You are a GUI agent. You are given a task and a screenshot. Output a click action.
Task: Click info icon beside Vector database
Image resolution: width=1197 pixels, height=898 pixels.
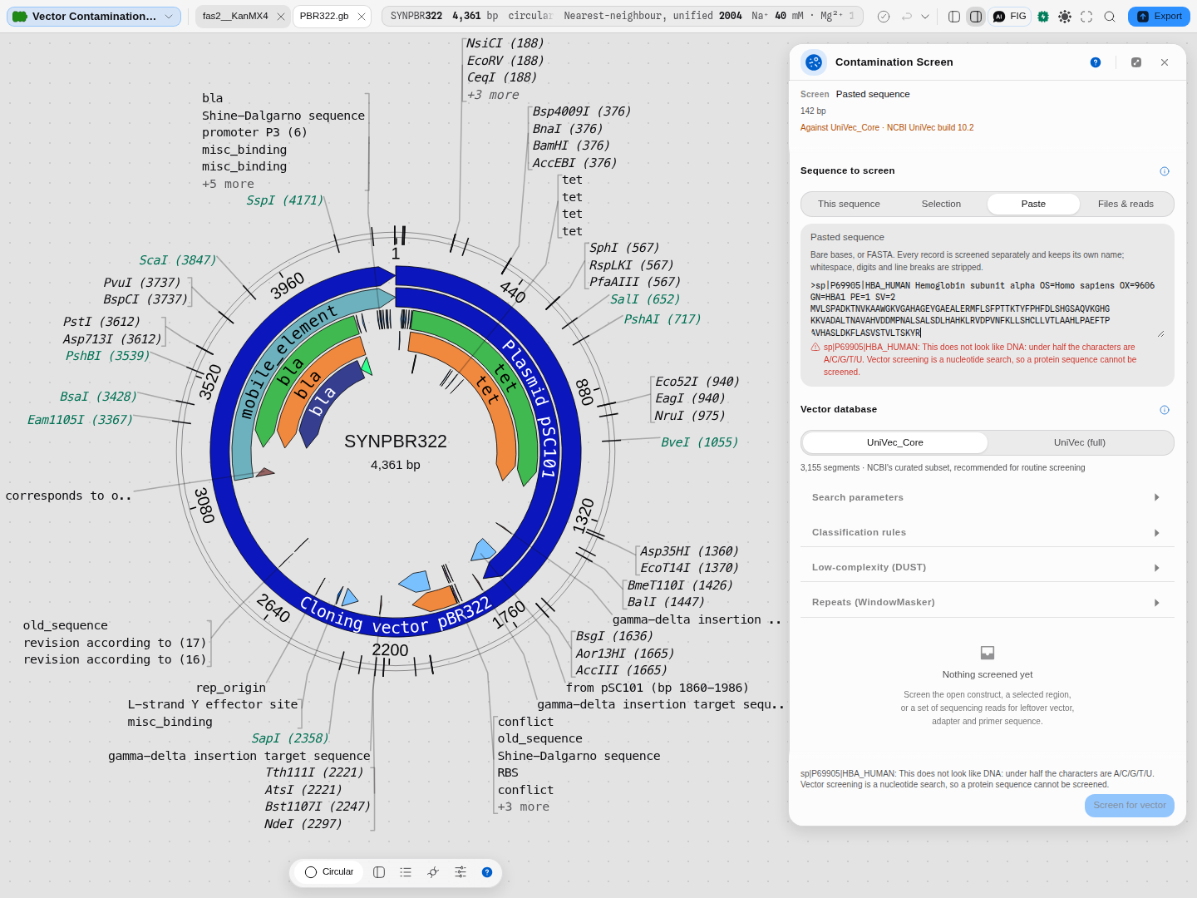[1165, 410]
